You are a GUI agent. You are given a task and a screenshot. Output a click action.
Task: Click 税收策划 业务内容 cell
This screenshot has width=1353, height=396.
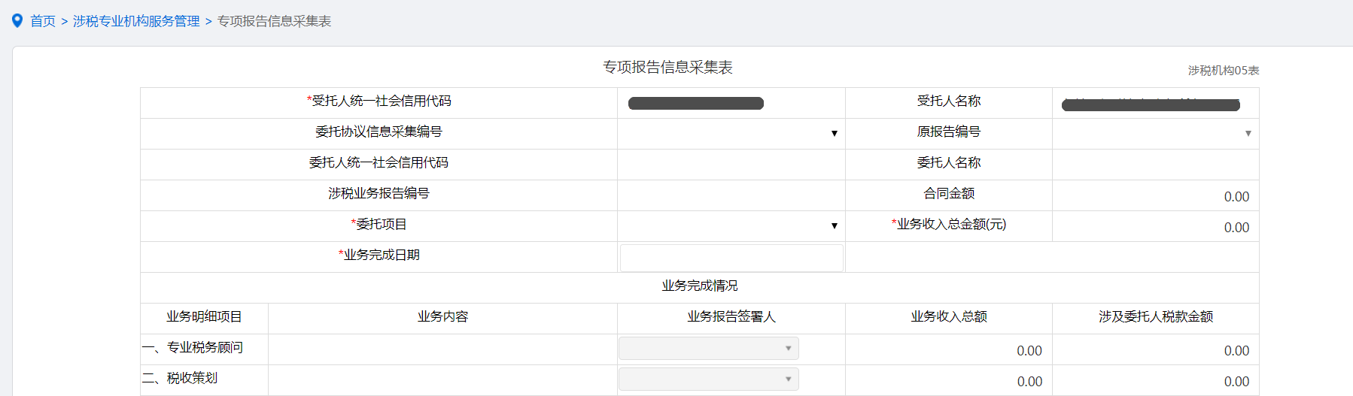point(442,380)
